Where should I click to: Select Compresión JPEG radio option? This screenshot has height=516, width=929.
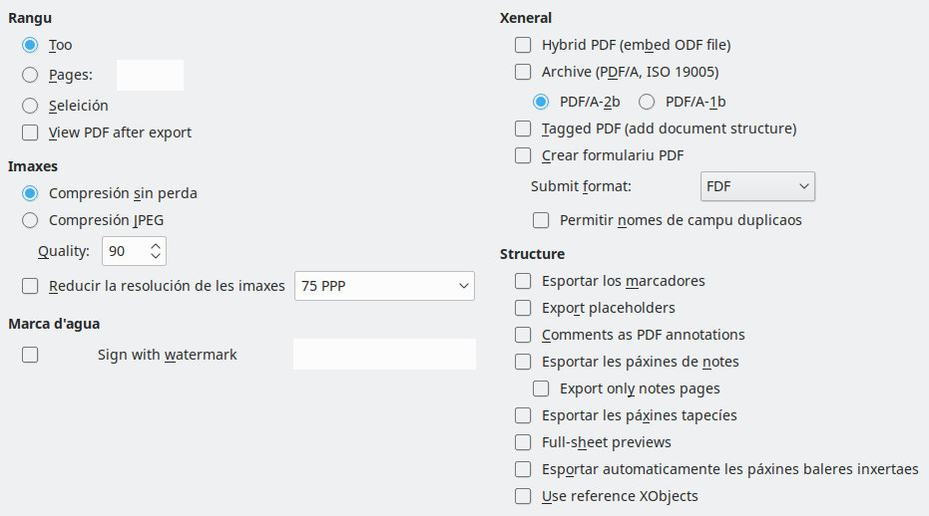[30, 220]
